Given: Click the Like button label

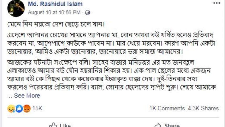Looking at the screenshot, I should click(65, 125).
